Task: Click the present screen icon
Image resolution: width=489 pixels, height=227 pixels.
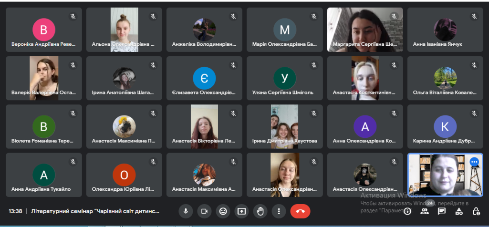Action: (242, 211)
